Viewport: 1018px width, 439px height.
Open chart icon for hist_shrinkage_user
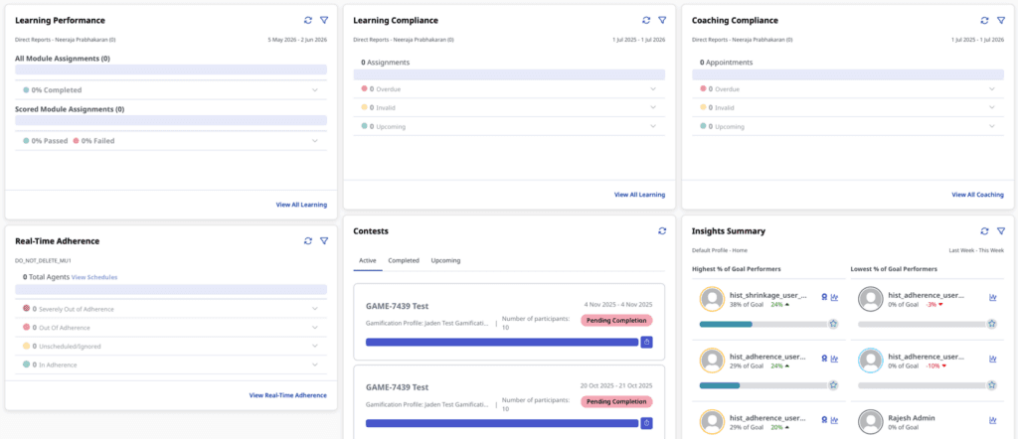tap(834, 298)
